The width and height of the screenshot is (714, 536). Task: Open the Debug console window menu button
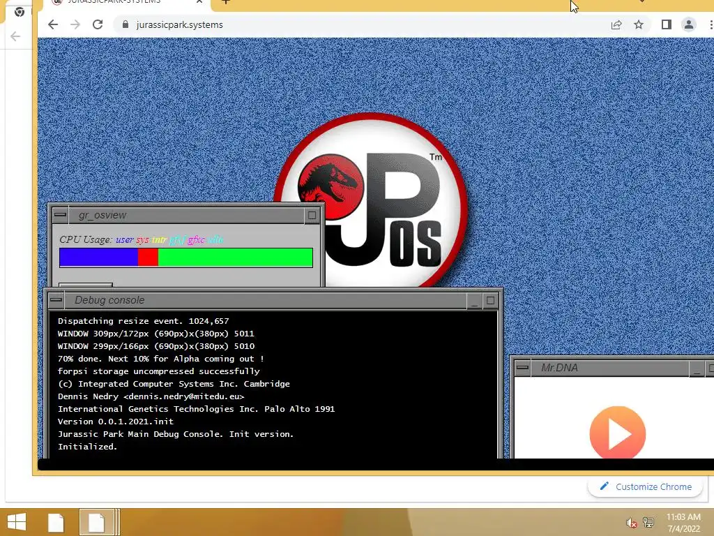[56, 300]
